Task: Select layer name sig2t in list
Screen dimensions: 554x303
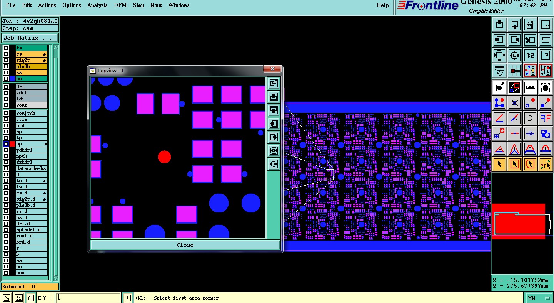Action: (31, 60)
